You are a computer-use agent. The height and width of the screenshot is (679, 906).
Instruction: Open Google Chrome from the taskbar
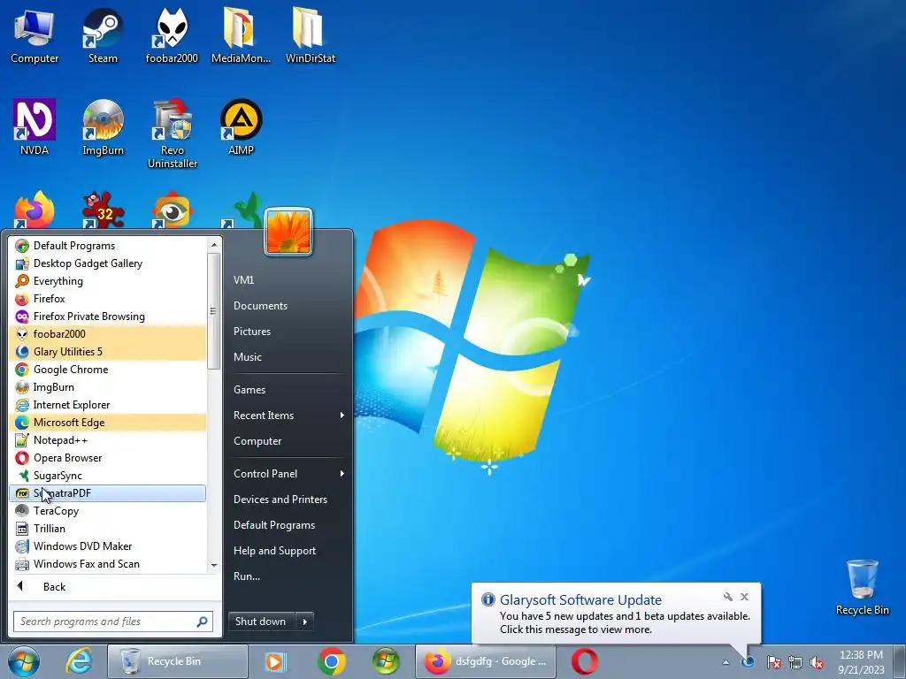[331, 661]
